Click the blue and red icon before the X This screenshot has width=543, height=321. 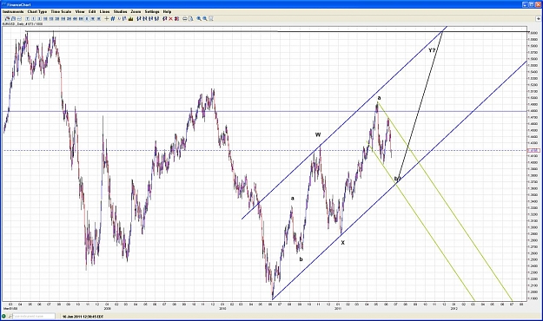(x=164, y=19)
